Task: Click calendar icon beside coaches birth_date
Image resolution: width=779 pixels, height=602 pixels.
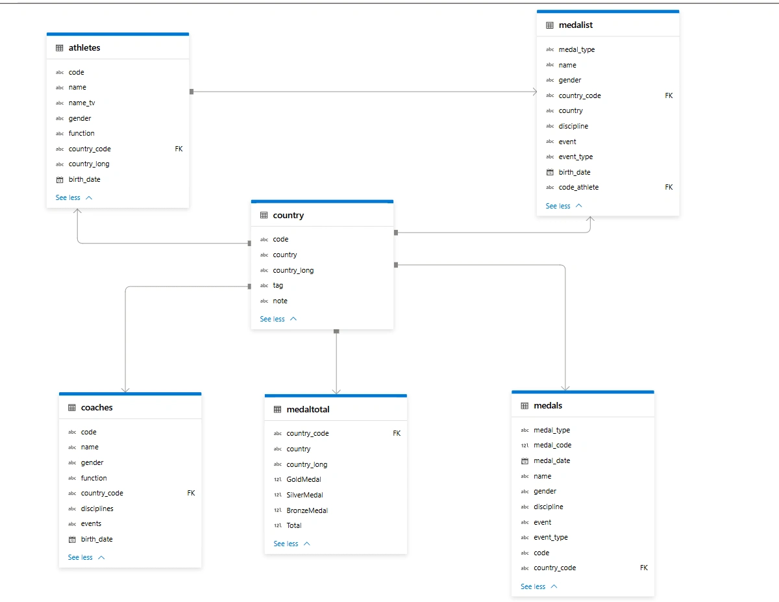Action: (x=72, y=540)
